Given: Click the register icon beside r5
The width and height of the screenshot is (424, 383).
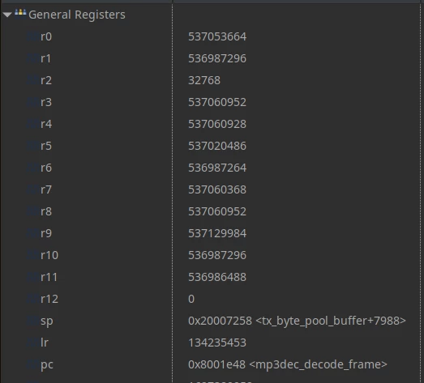Looking at the screenshot, I should 32,146.
